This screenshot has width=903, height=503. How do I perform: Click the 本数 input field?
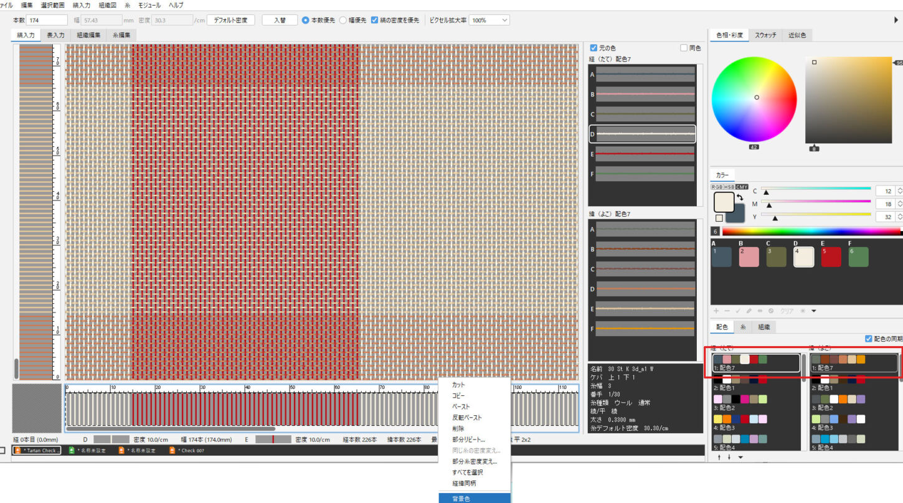pos(47,20)
